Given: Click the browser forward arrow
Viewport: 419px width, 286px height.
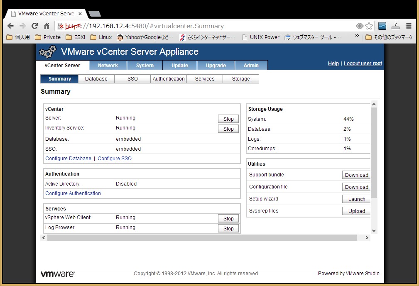Looking at the screenshot, I should pos(22,26).
